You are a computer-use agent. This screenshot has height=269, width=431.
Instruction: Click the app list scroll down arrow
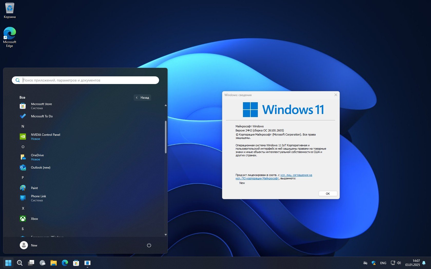pyautogui.click(x=166, y=235)
